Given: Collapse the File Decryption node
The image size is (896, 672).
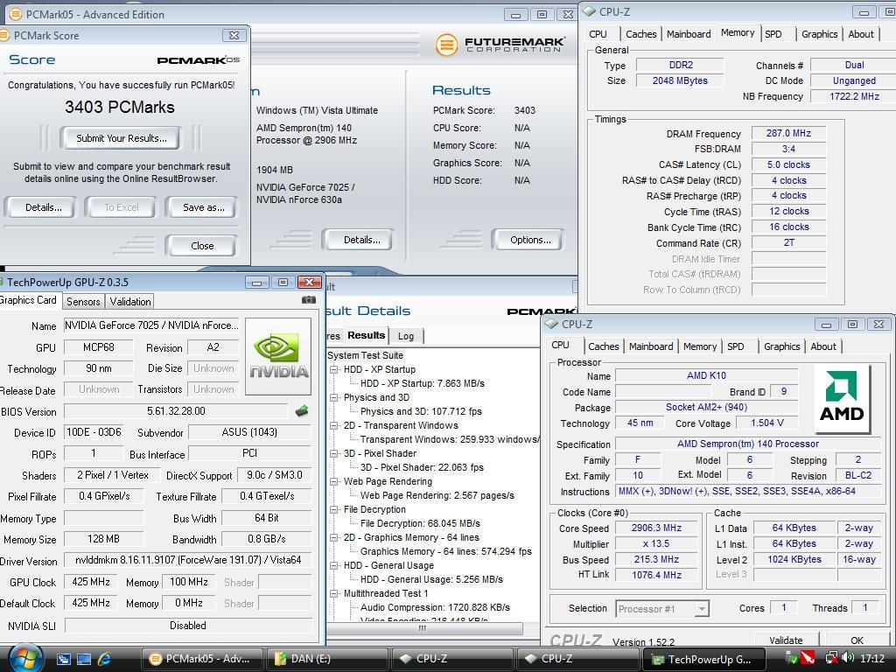Looking at the screenshot, I should tap(334, 510).
